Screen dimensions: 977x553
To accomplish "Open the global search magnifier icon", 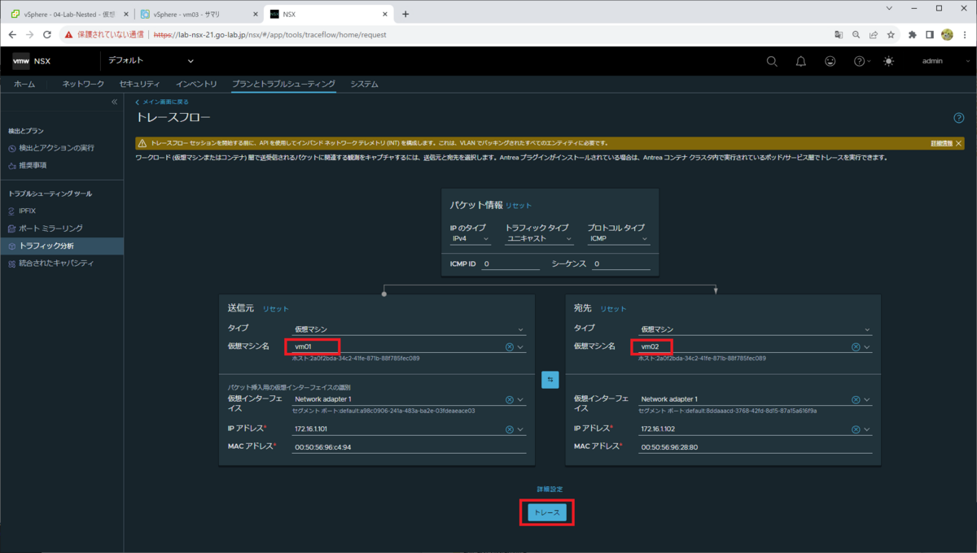I will [x=770, y=61].
